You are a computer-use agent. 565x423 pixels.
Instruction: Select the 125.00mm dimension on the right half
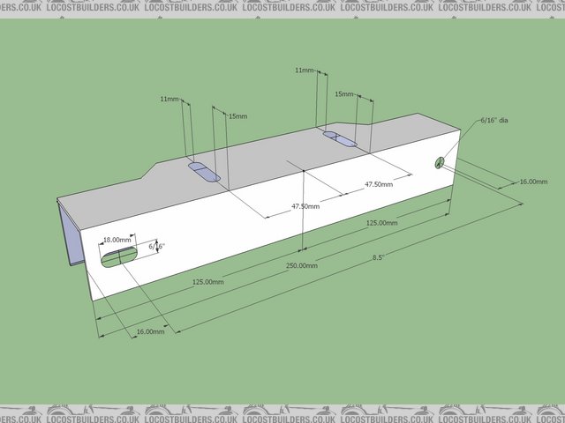383,223
